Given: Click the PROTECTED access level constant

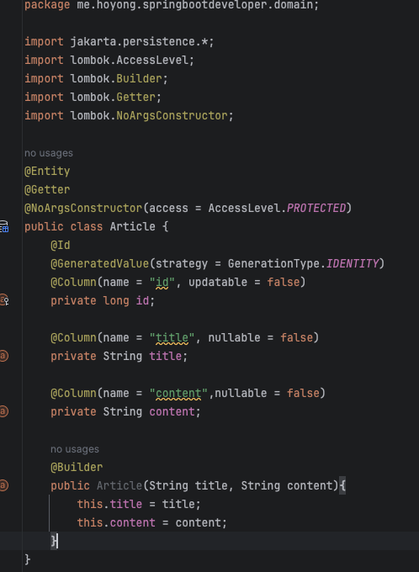Looking at the screenshot, I should pos(316,209).
